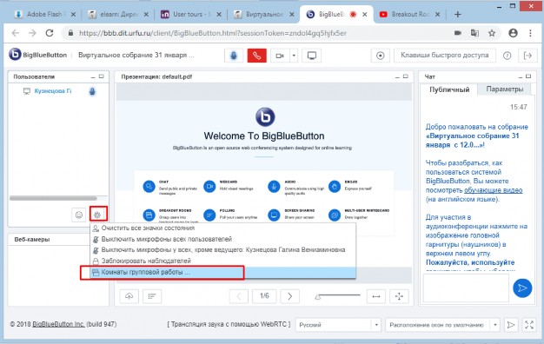Screen dimensions: 544x344
Task: Fit presentation to width button
Action: (376, 296)
